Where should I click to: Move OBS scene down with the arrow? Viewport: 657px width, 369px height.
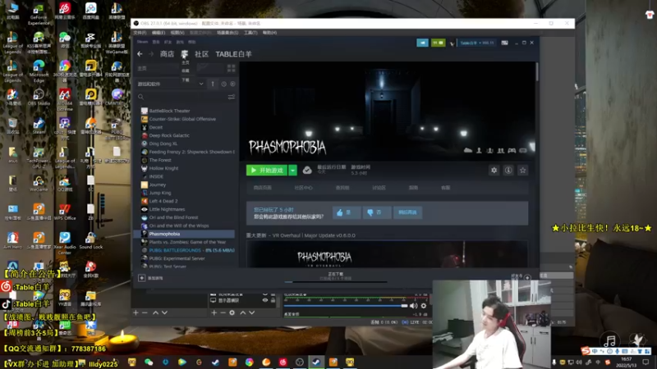tap(165, 312)
